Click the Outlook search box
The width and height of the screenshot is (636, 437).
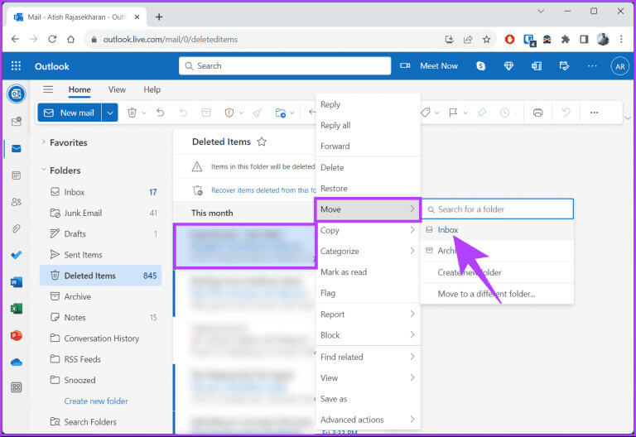pos(285,65)
